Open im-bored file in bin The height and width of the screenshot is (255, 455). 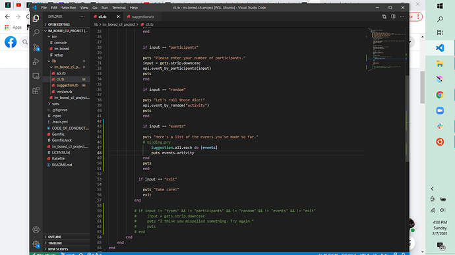[67, 49]
